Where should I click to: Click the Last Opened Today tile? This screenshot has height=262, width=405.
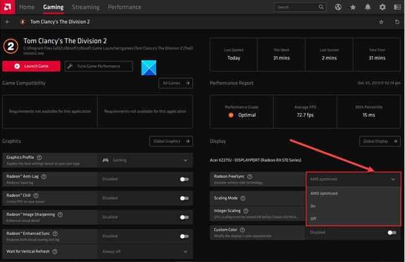234,54
